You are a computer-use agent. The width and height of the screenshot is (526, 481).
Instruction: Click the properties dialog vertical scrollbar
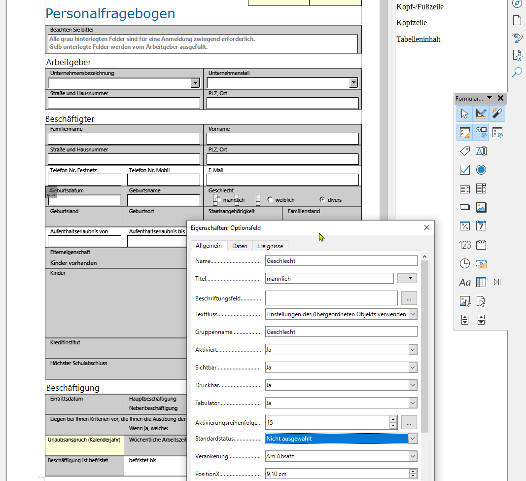click(424, 347)
